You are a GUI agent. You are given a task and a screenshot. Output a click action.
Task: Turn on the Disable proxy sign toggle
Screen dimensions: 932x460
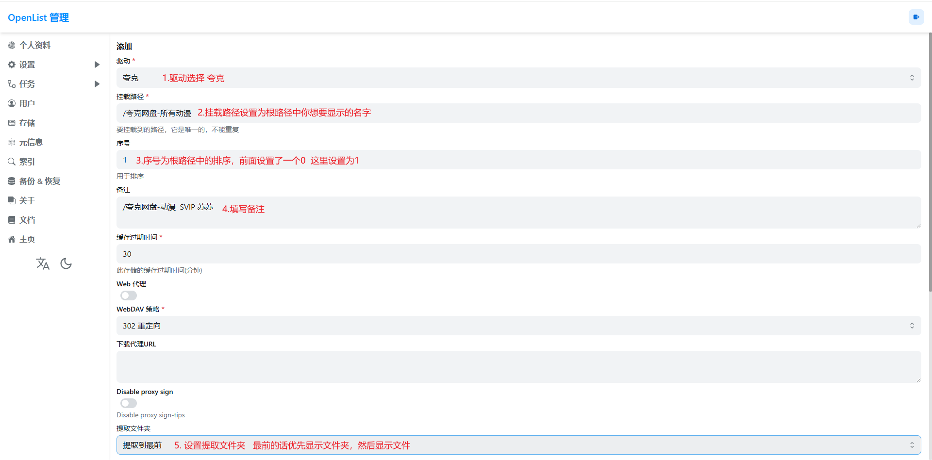tap(129, 403)
